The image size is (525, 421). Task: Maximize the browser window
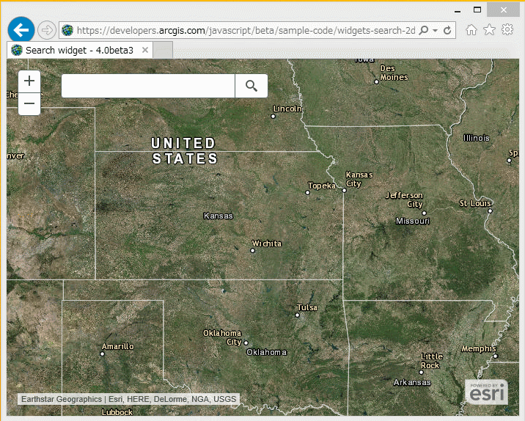(477, 10)
